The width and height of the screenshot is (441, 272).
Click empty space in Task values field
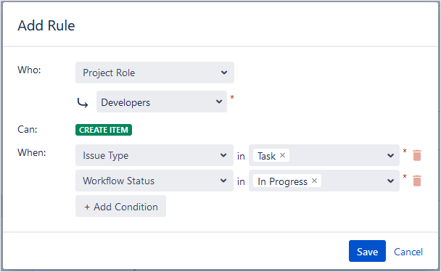(x=337, y=155)
